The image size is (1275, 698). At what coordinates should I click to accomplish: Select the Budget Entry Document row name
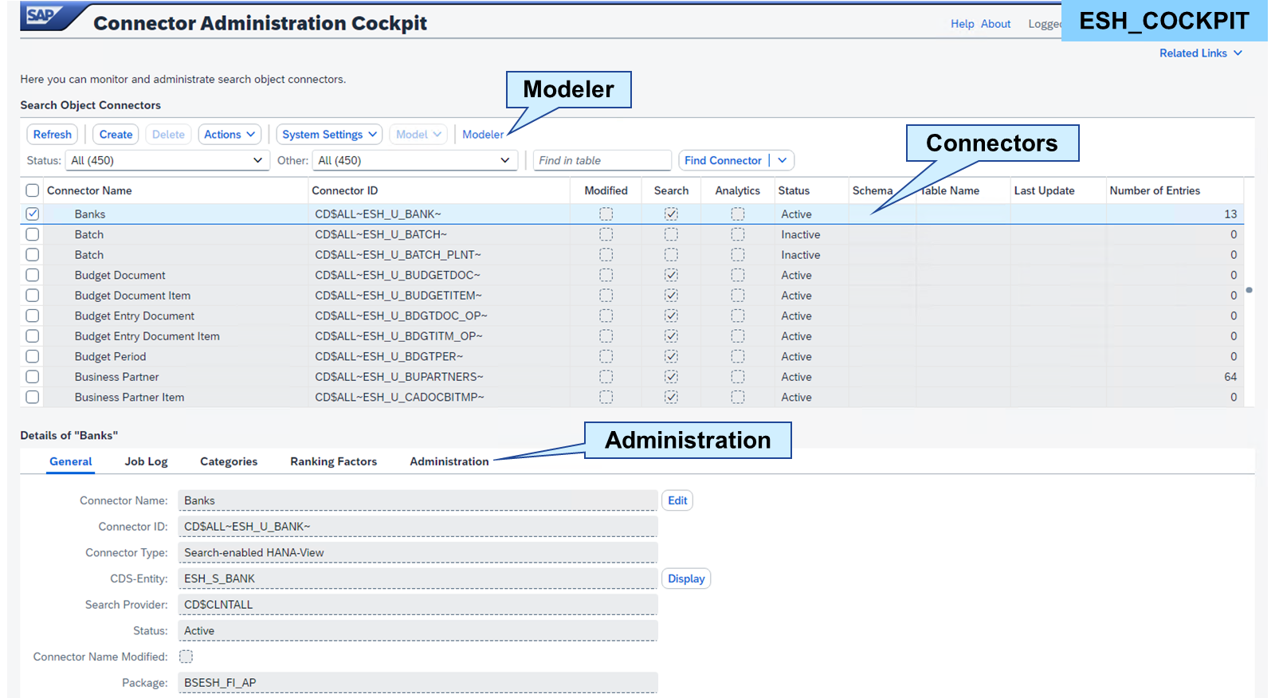135,316
